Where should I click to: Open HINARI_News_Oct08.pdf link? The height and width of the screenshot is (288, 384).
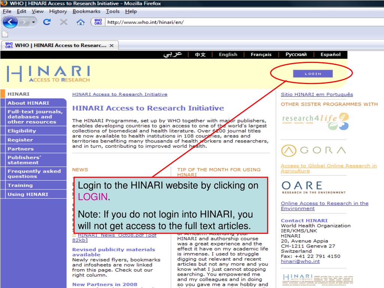[115, 237]
